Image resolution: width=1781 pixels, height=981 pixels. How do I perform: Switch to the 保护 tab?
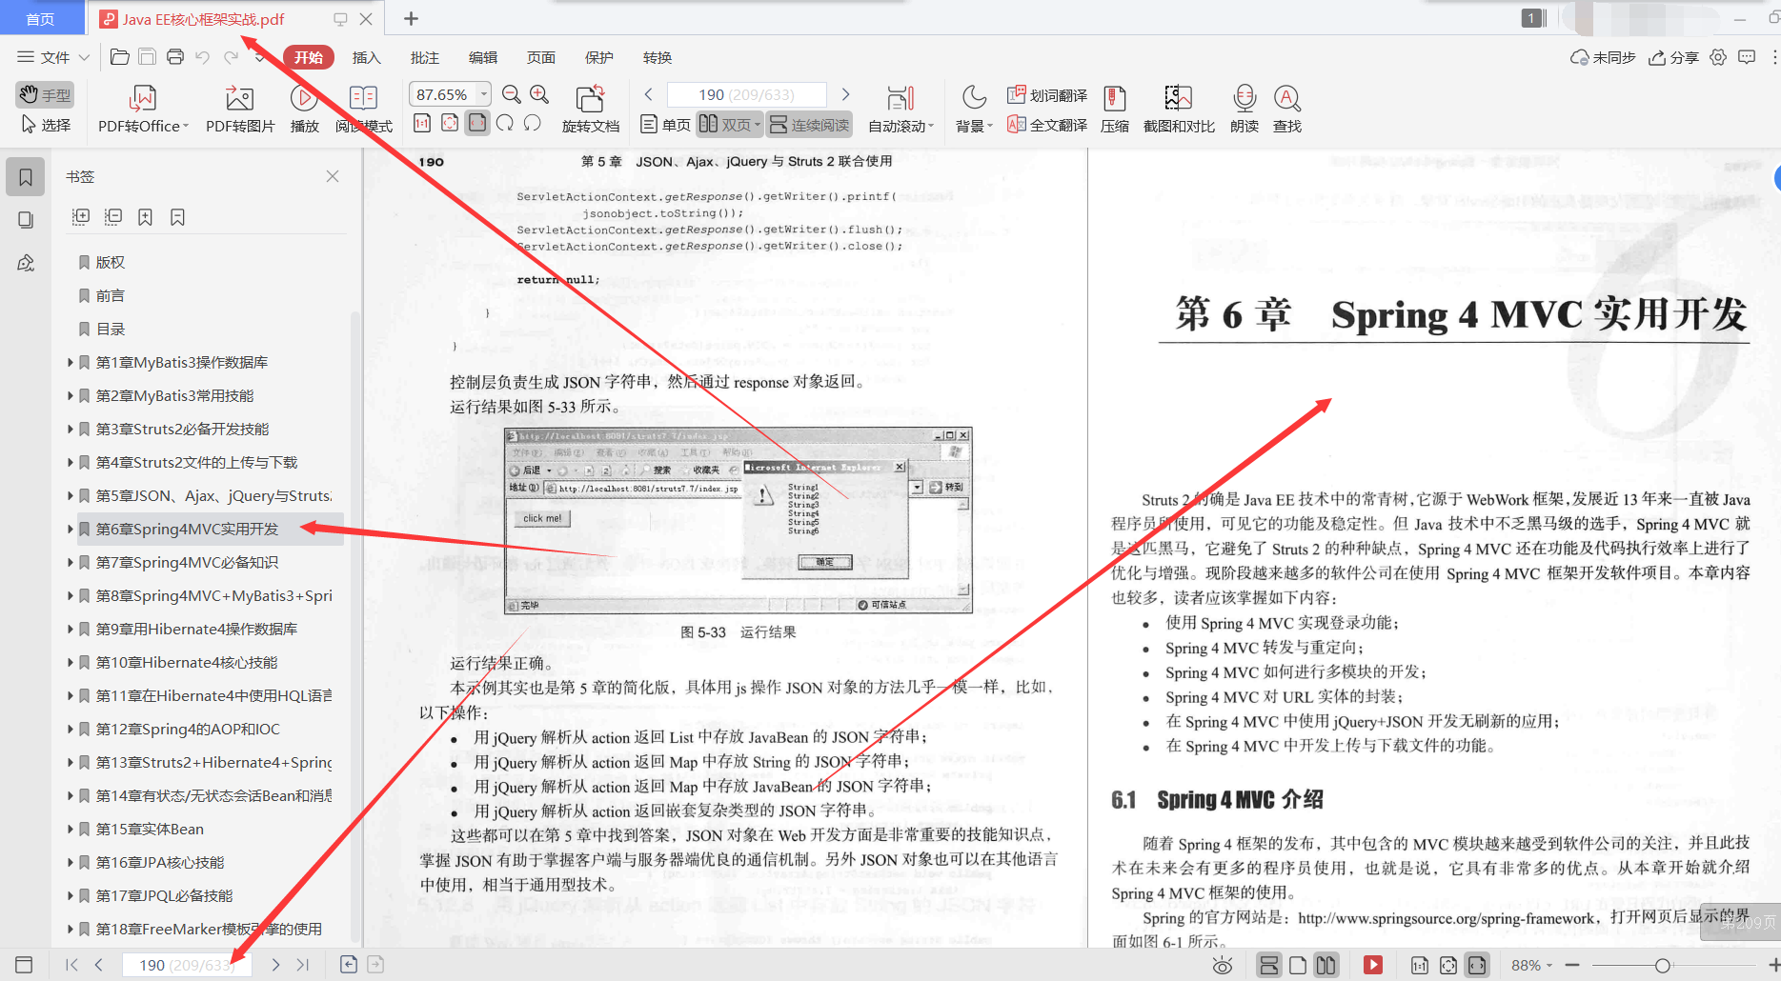tap(598, 57)
